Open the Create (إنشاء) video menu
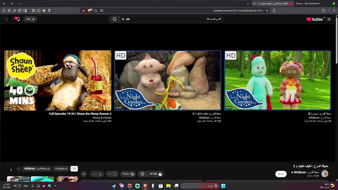Image resolution: width=338 pixels, height=190 pixels. pos(30,19)
